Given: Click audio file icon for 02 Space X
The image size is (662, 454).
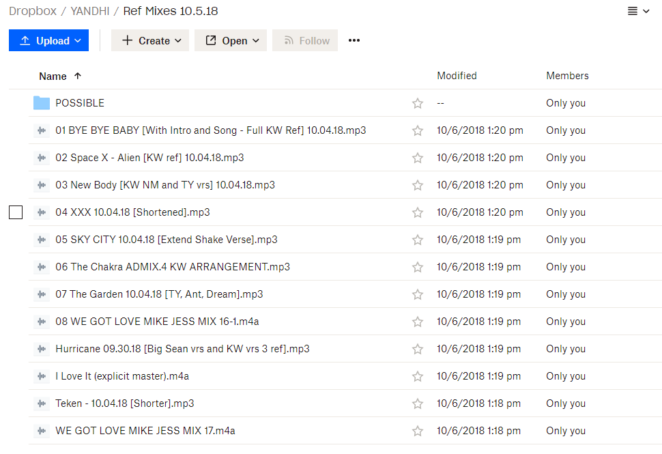Looking at the screenshot, I should point(42,158).
